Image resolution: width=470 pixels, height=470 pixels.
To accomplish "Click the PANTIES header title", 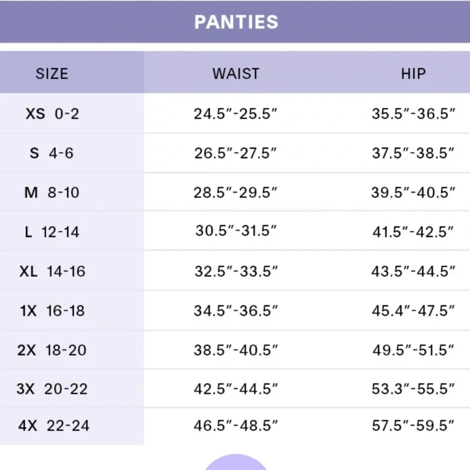I will (x=236, y=22).
